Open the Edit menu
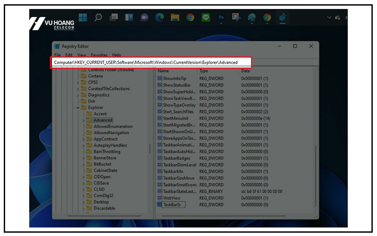The height and width of the screenshot is (236, 377). 69,55
